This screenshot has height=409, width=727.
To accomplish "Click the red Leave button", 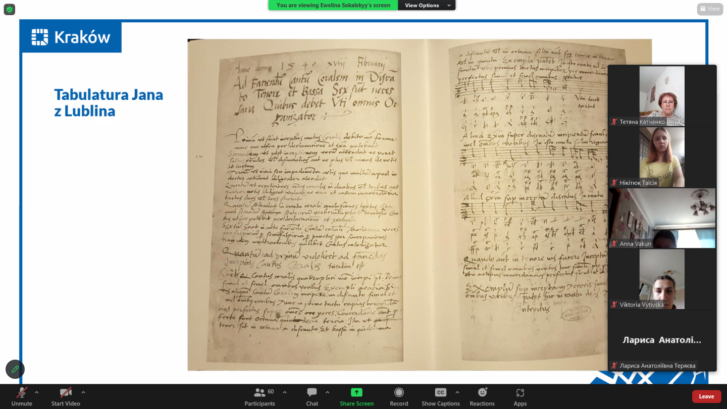I will point(706,396).
